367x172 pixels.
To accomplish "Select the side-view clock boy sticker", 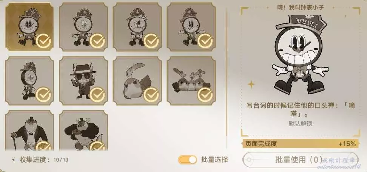I will point(29,81).
